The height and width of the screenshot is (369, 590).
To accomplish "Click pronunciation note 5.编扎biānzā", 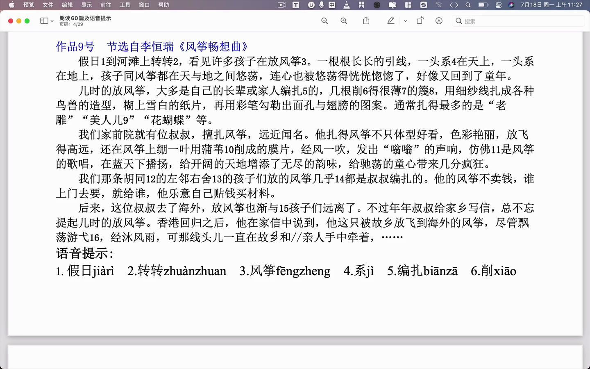I will (x=422, y=271).
